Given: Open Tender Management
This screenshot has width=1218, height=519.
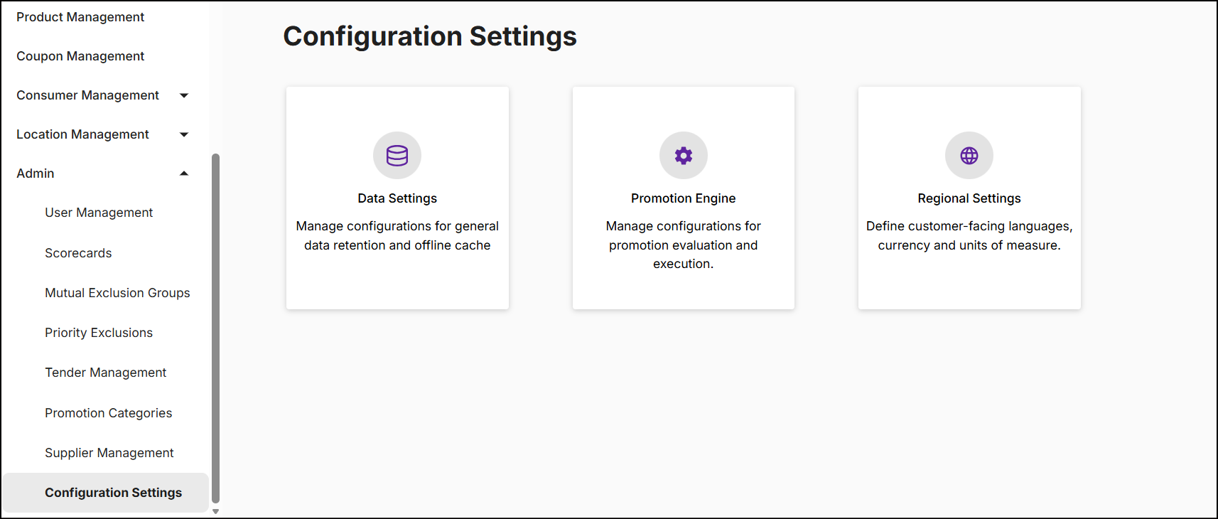Looking at the screenshot, I should [x=105, y=372].
